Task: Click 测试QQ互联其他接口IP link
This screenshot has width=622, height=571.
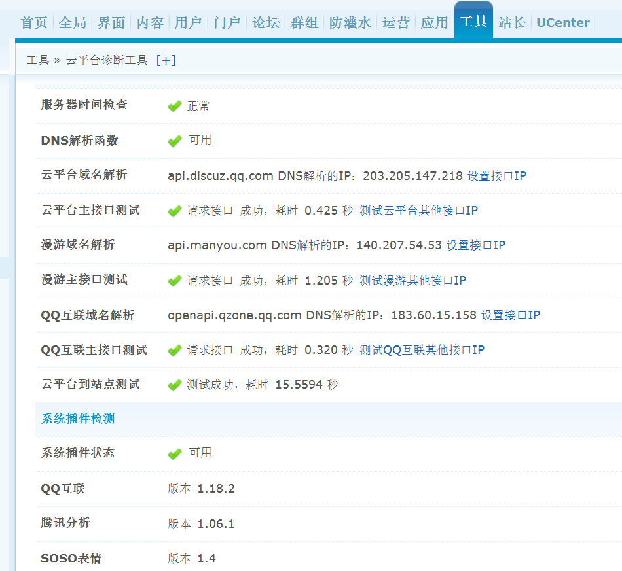Action: [422, 350]
